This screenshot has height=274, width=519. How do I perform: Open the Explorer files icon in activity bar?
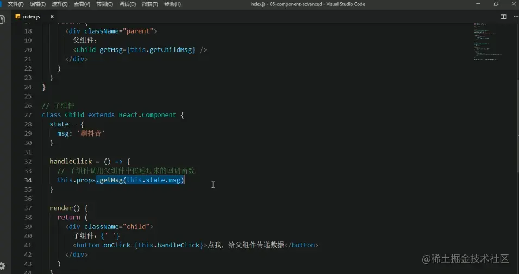coord(2,19)
